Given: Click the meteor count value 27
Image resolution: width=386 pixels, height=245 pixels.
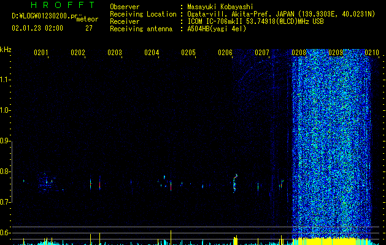Looking at the screenshot, I should pos(89,28).
